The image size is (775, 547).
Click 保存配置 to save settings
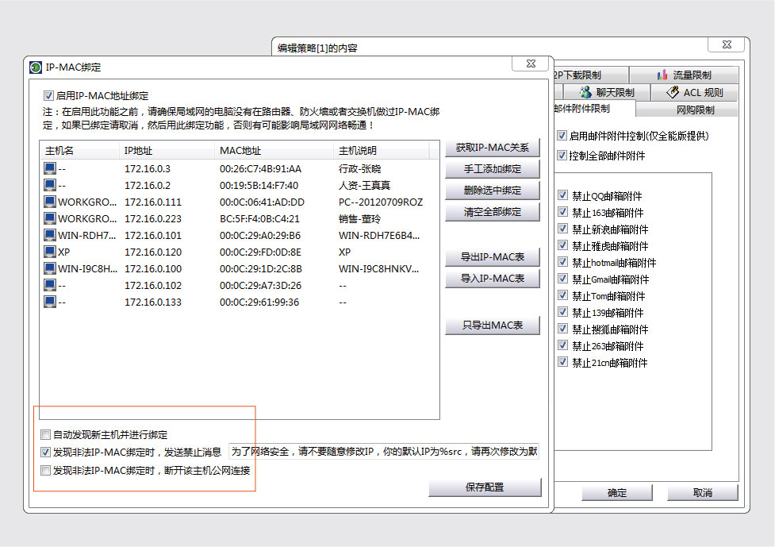click(484, 487)
